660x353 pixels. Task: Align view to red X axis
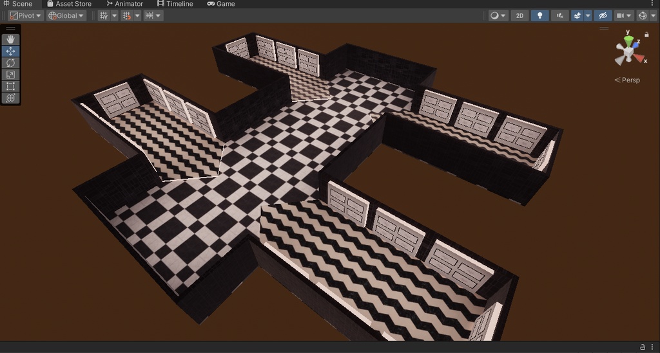(639, 59)
